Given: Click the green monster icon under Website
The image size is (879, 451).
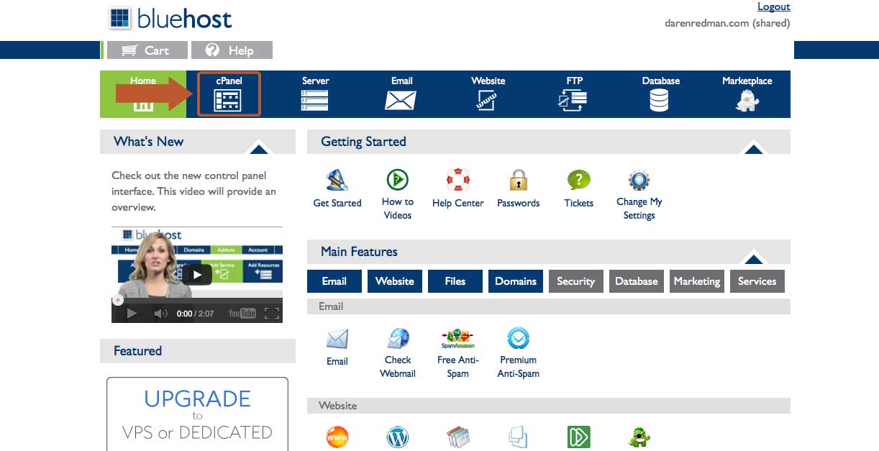Looking at the screenshot, I should coord(639,437).
